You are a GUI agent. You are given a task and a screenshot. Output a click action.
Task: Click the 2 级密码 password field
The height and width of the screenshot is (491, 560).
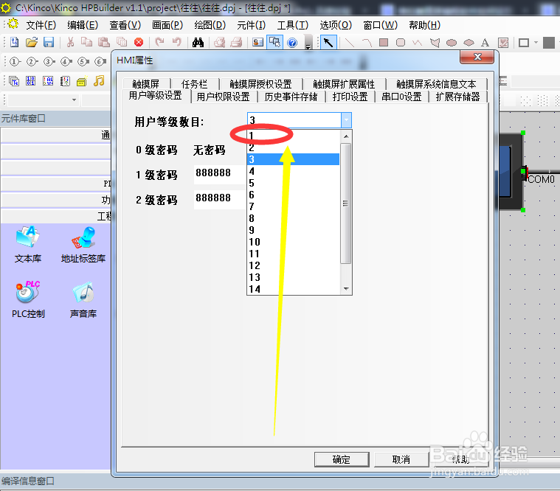point(221,200)
